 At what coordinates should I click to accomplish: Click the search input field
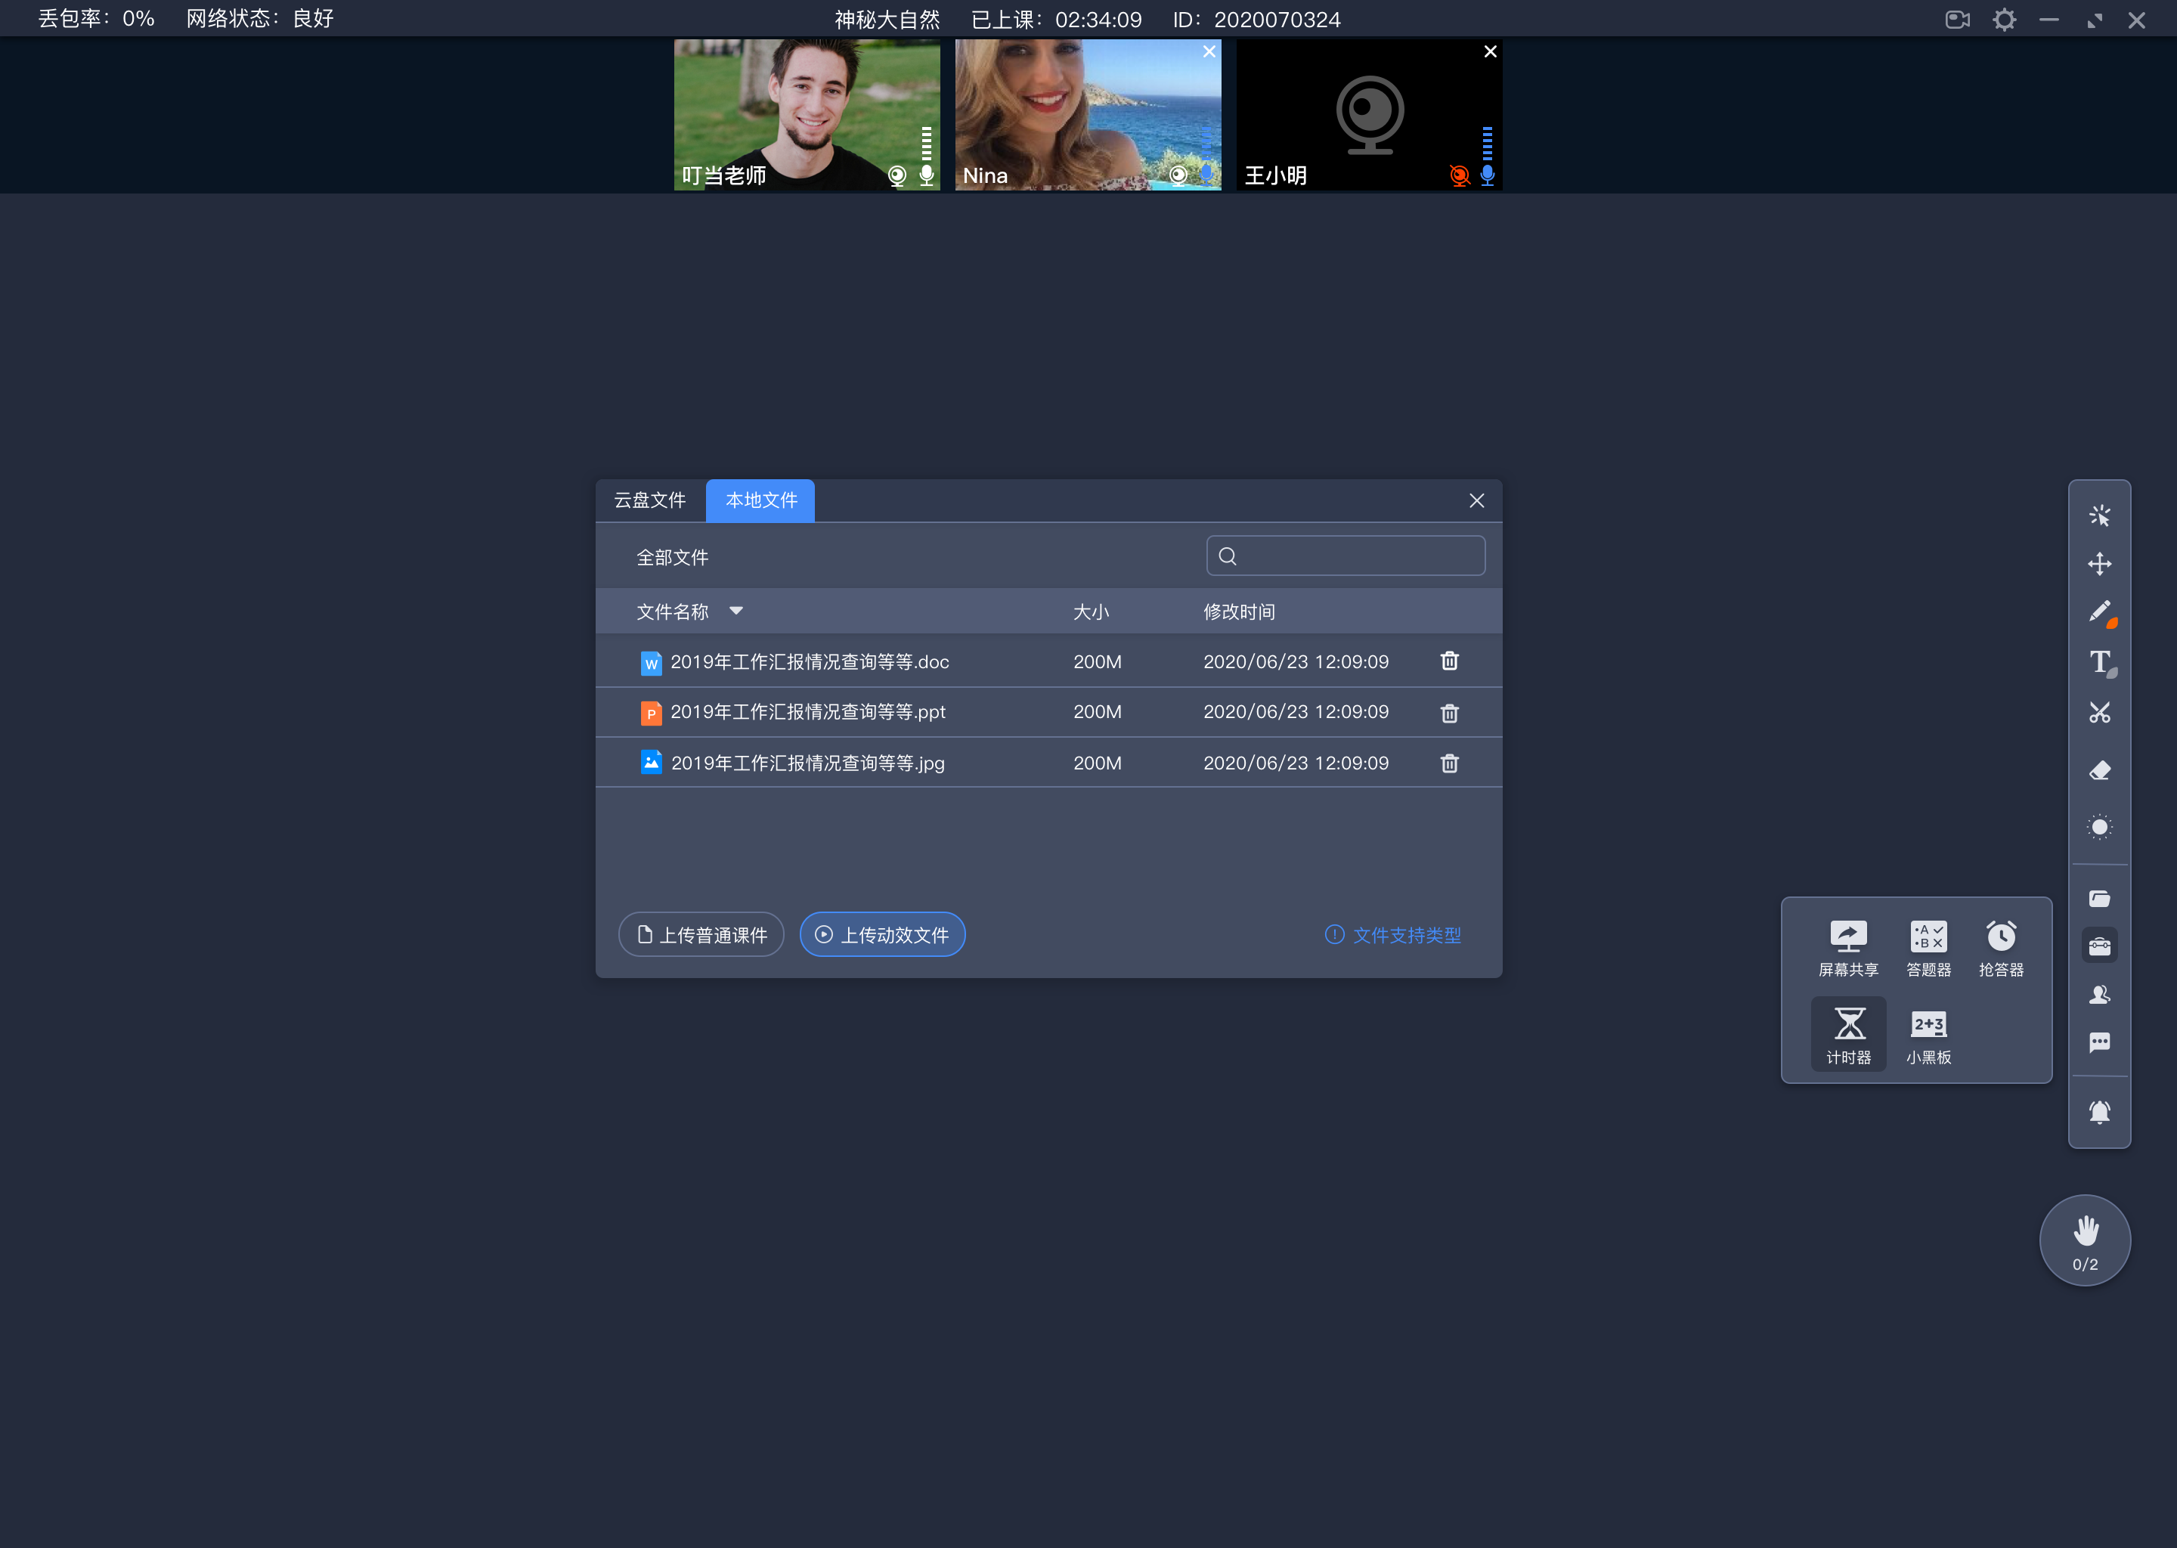click(x=1346, y=556)
